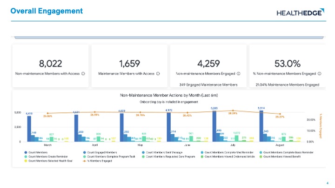Screen dimensions: 335x188
Task: Toggle Count Members legend item
Action: click(x=39, y=152)
